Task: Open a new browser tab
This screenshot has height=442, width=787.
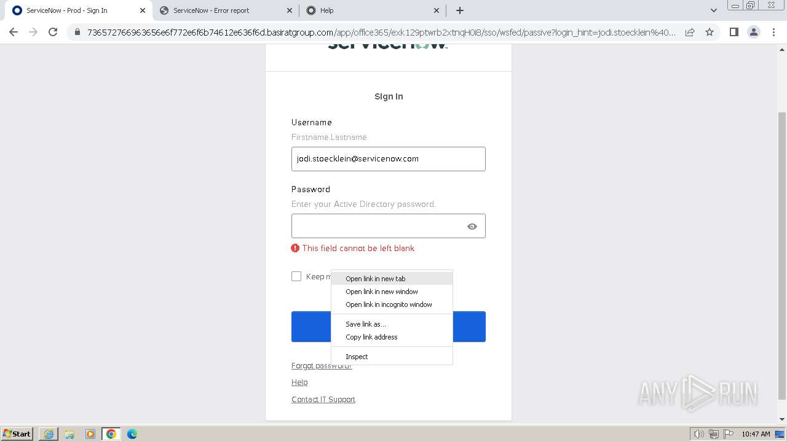Action: coord(459,10)
